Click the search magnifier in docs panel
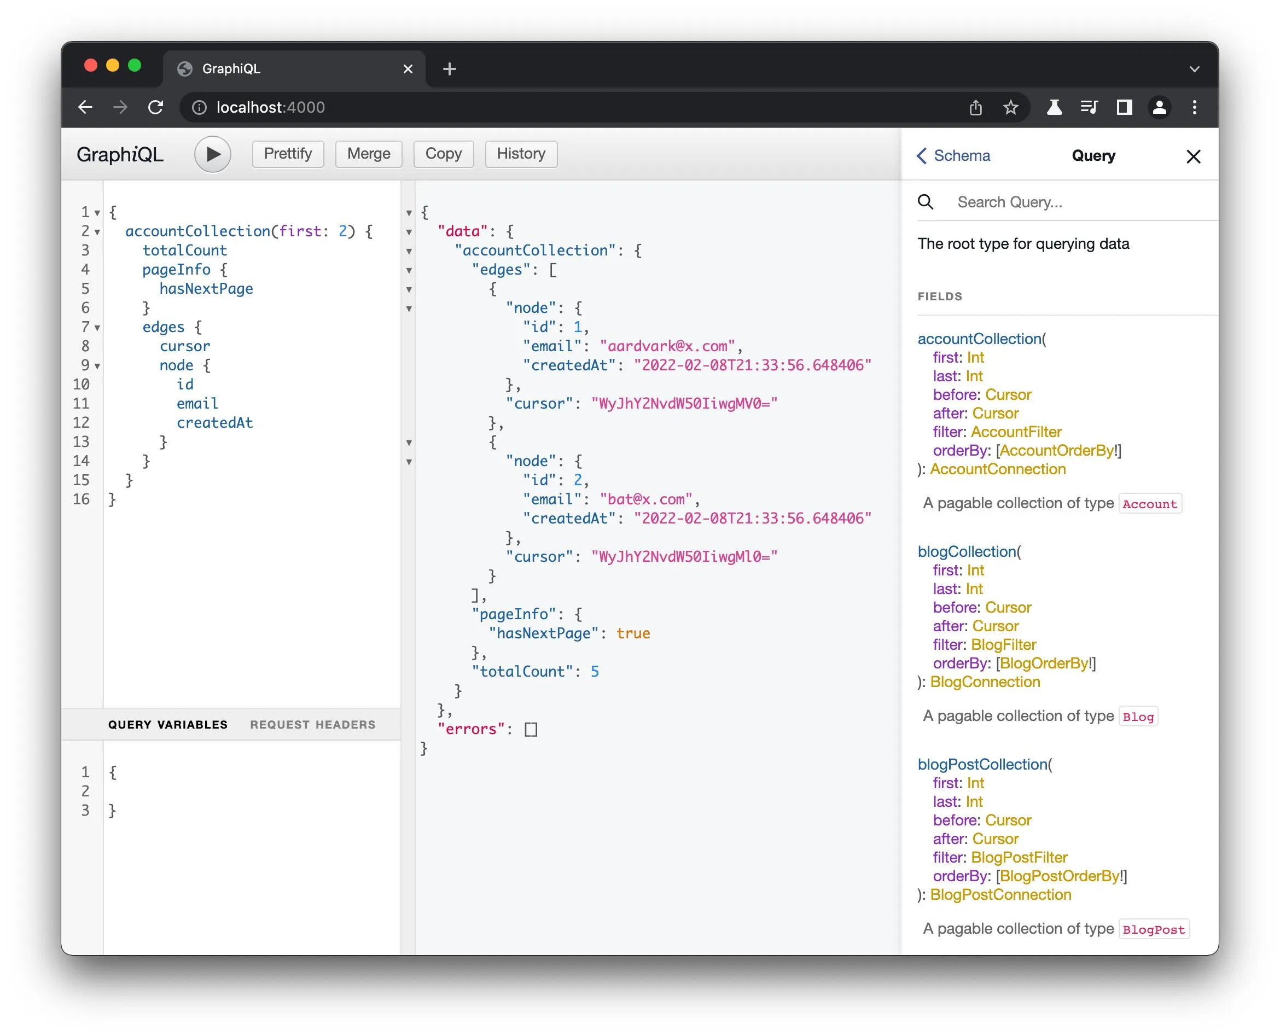 (926, 202)
